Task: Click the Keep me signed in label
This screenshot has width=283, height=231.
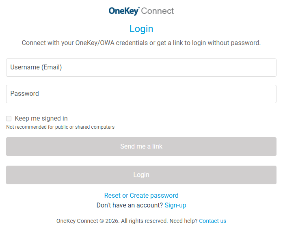Action: click(x=41, y=119)
